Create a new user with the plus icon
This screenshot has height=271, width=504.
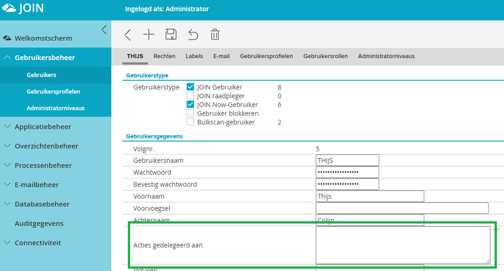click(149, 35)
